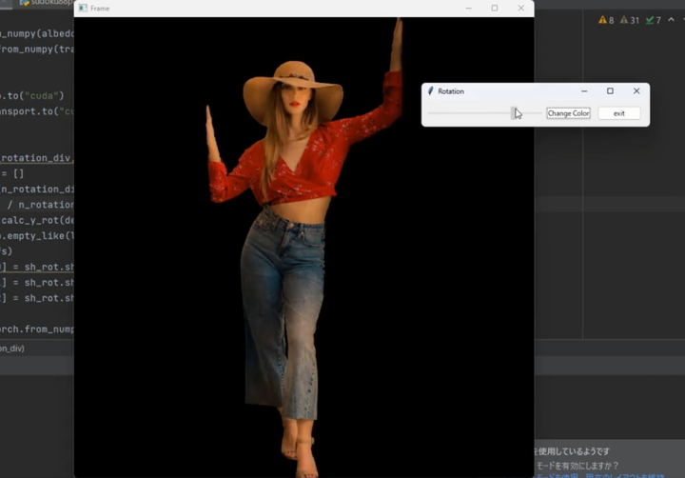This screenshot has height=478, width=685.
Task: Collapse inspection widget using the up chevron
Action: coord(672,20)
